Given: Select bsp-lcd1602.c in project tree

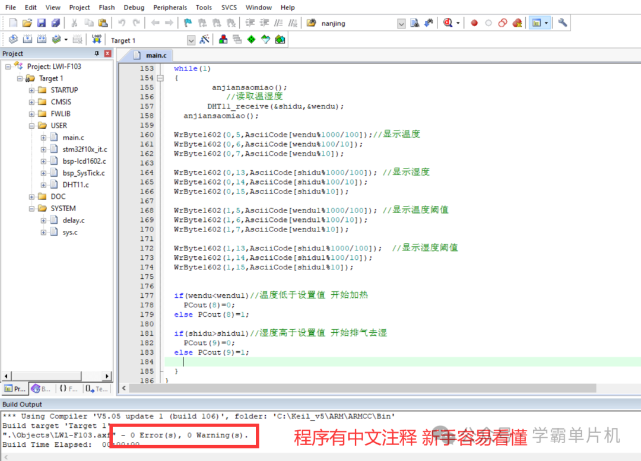Looking at the screenshot, I should (84, 161).
